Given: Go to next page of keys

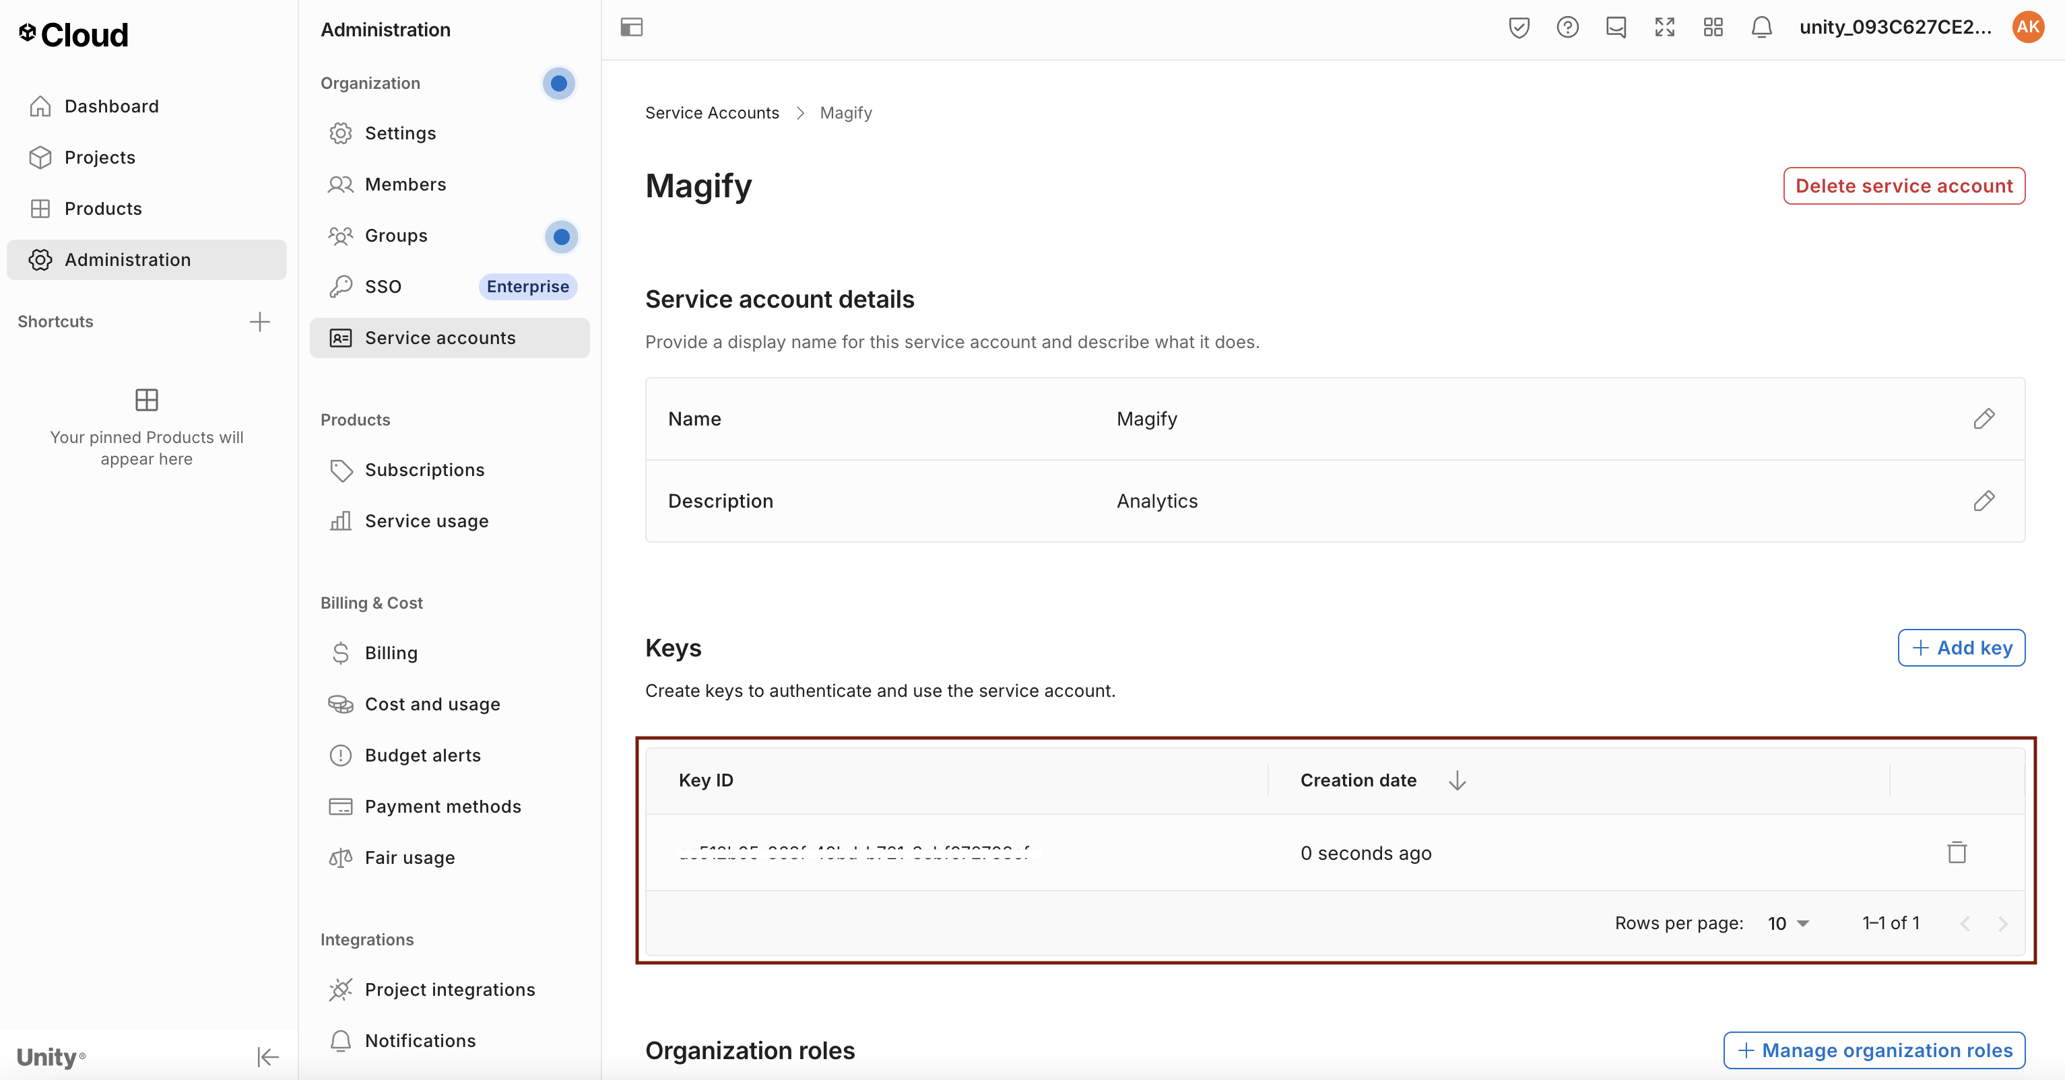Looking at the screenshot, I should coord(2002,924).
